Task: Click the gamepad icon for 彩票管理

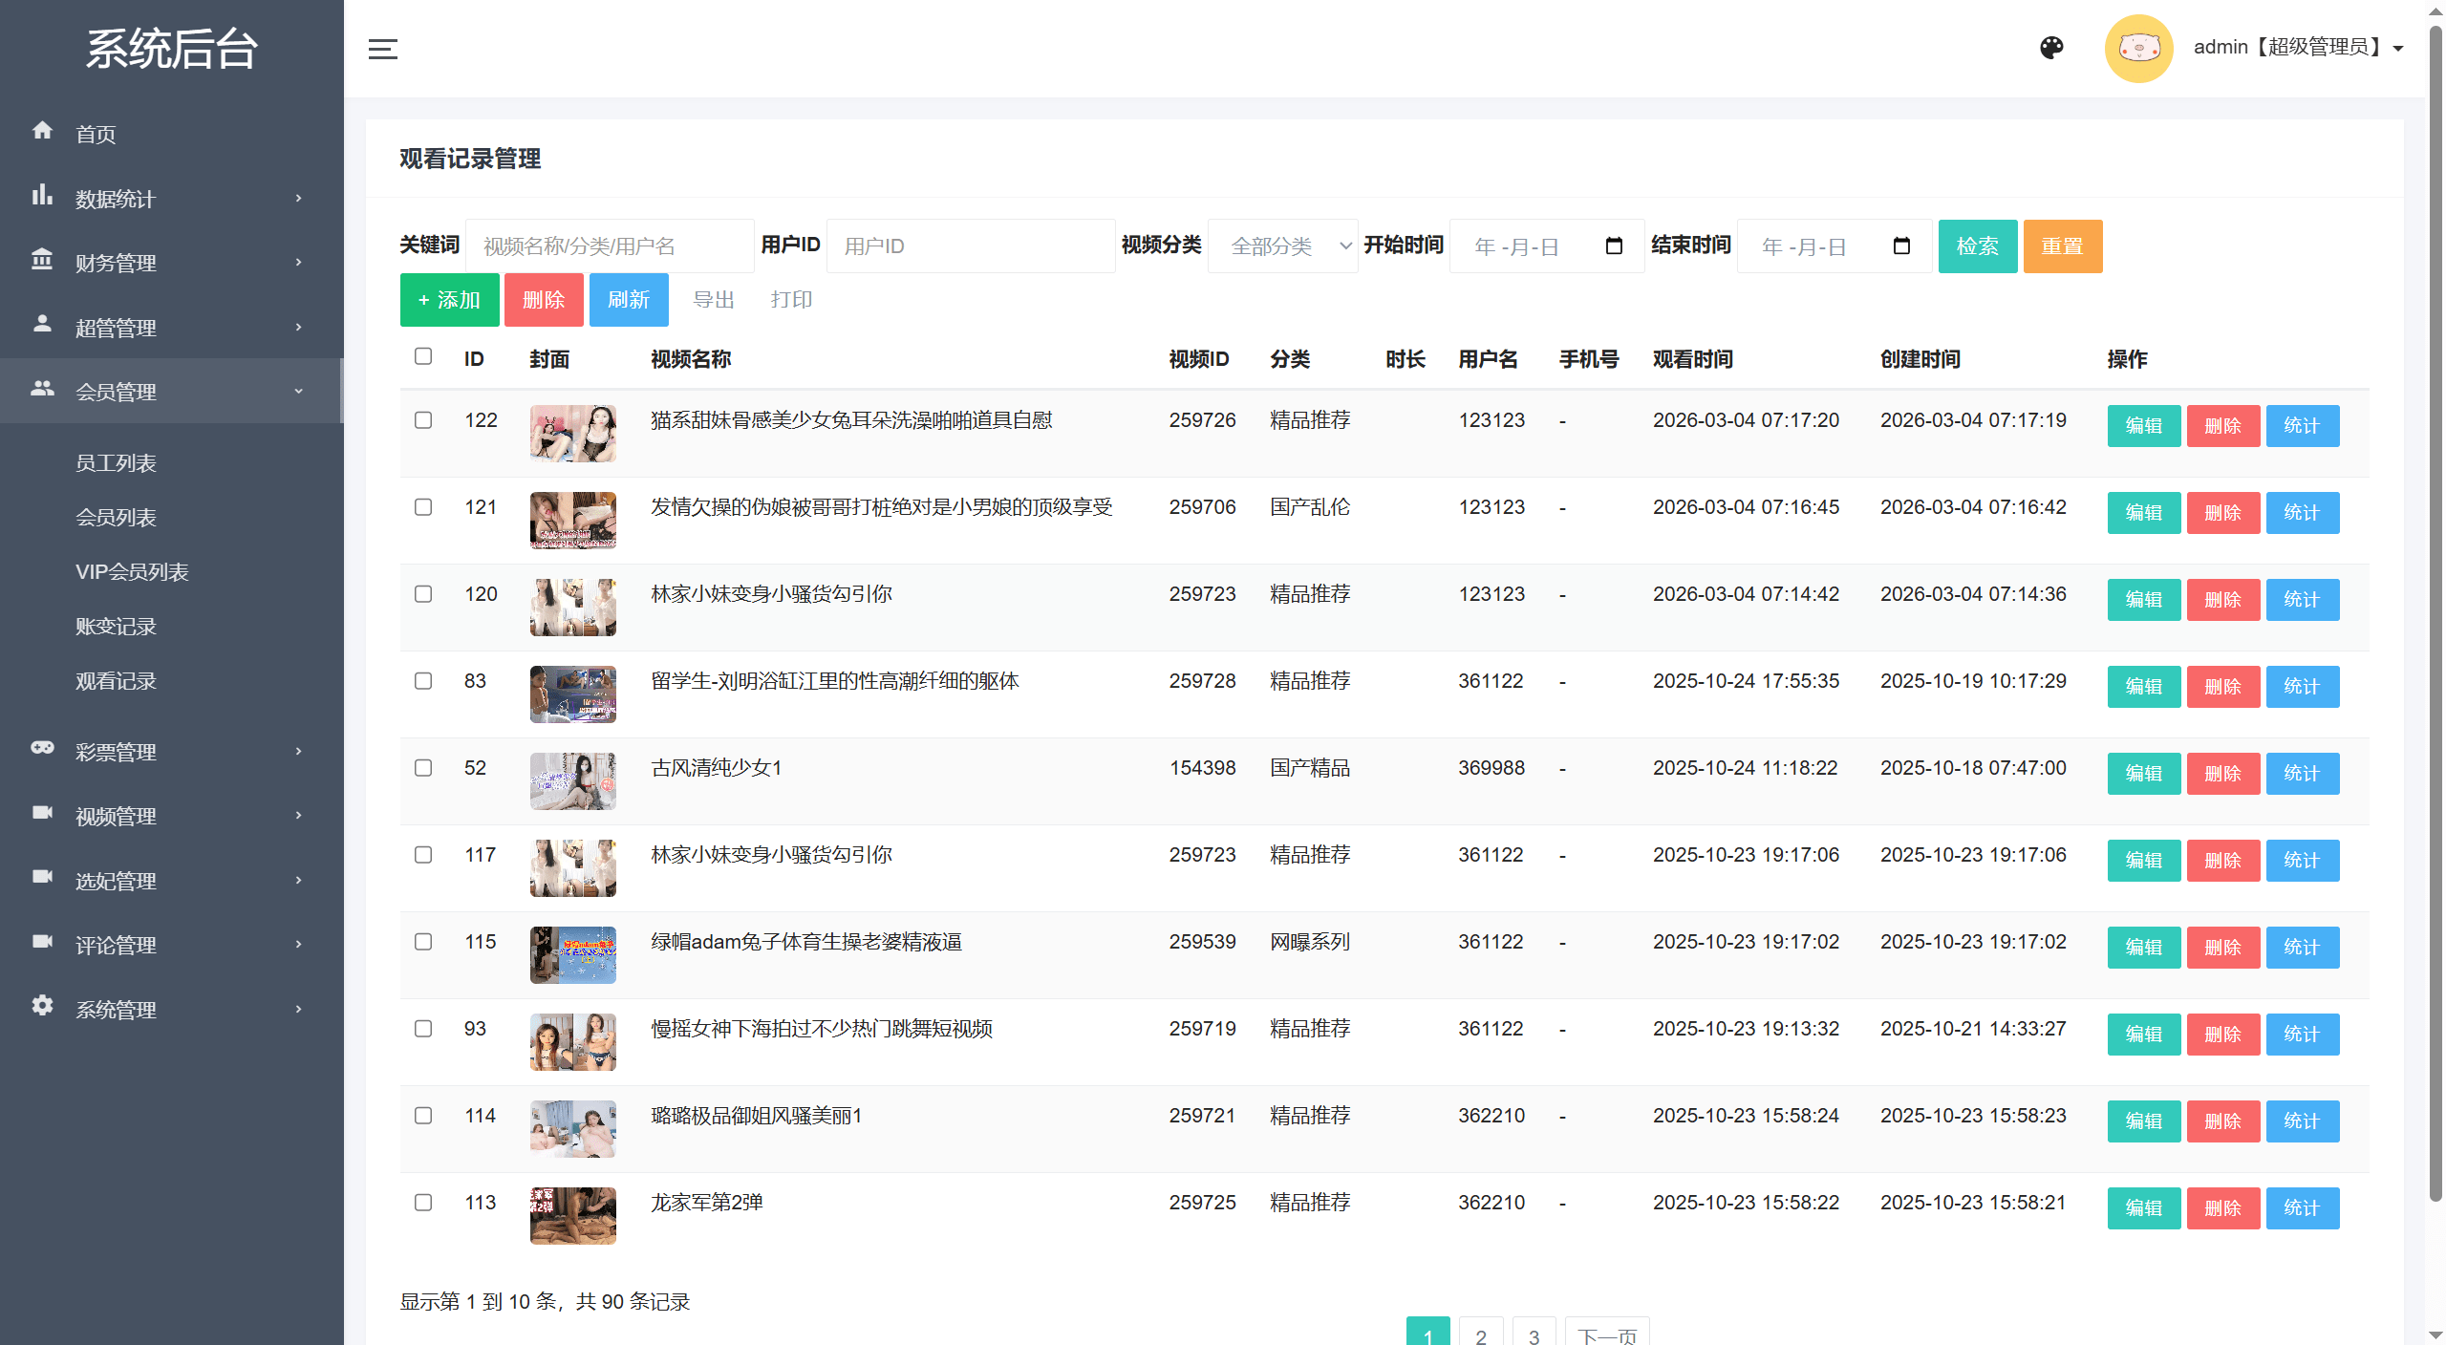Action: click(x=42, y=748)
